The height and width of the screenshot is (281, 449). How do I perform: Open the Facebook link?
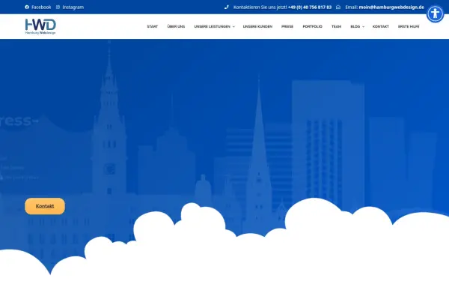click(41, 7)
